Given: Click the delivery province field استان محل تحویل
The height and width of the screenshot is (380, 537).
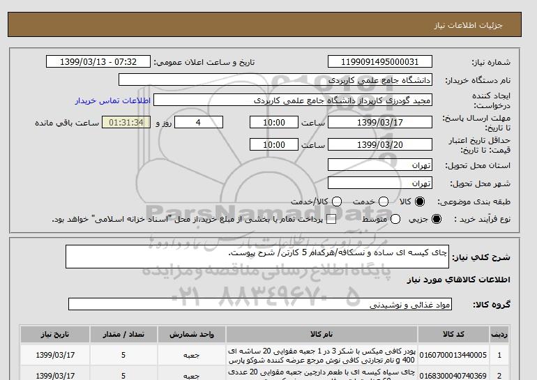Looking at the screenshot, I should tap(380, 165).
